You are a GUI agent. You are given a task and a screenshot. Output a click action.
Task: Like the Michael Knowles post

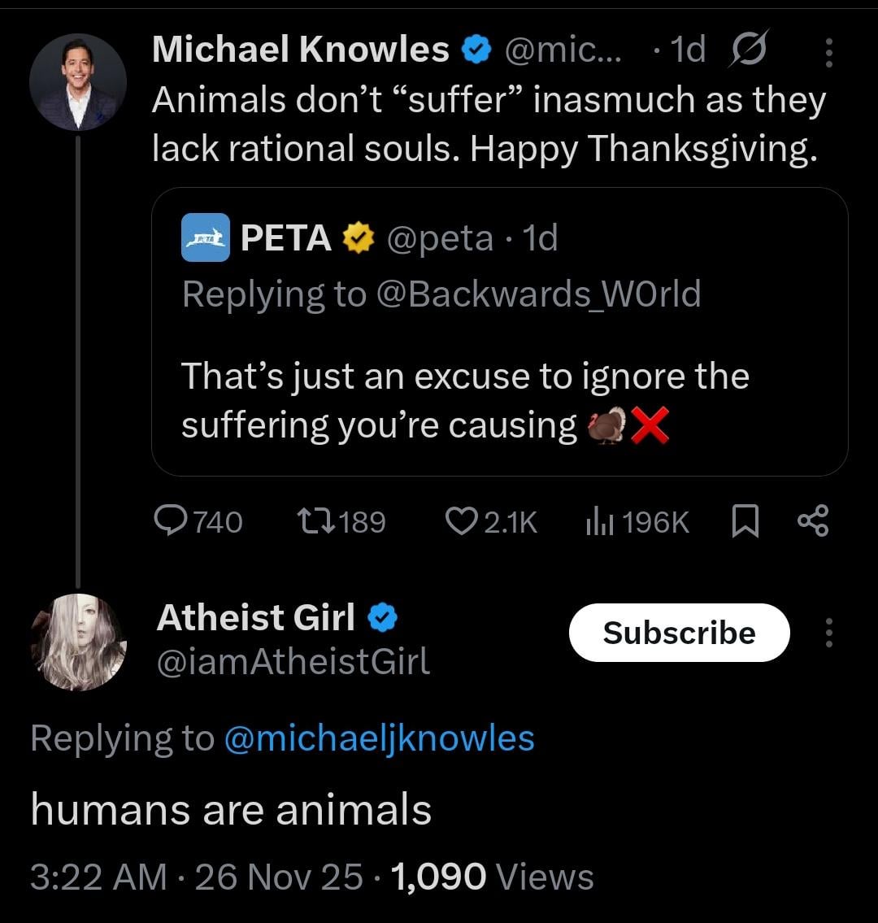pyautogui.click(x=462, y=521)
